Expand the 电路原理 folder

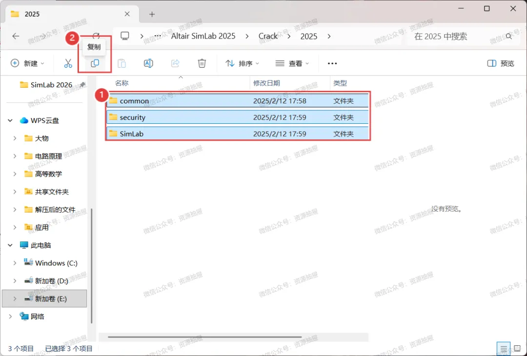[15, 156]
